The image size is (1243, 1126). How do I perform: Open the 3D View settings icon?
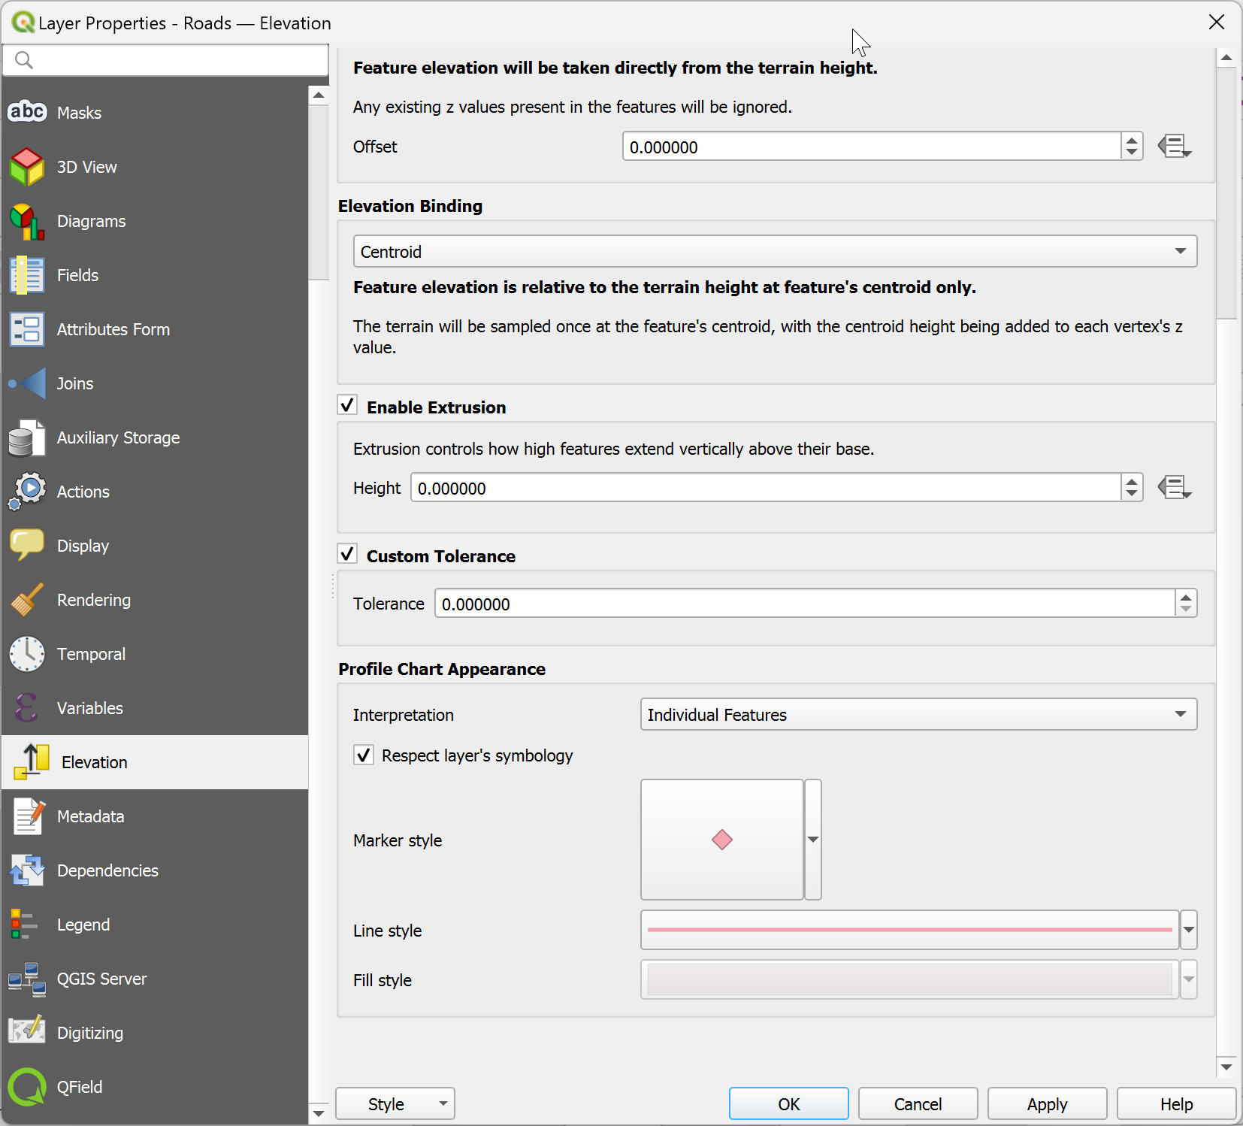pos(27,167)
